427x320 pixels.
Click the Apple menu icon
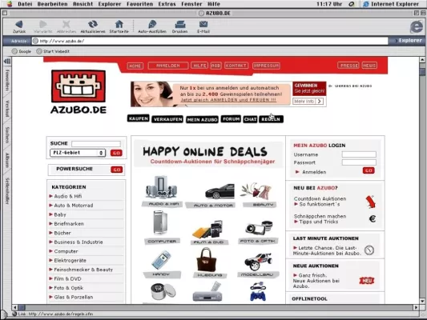pos(10,4)
